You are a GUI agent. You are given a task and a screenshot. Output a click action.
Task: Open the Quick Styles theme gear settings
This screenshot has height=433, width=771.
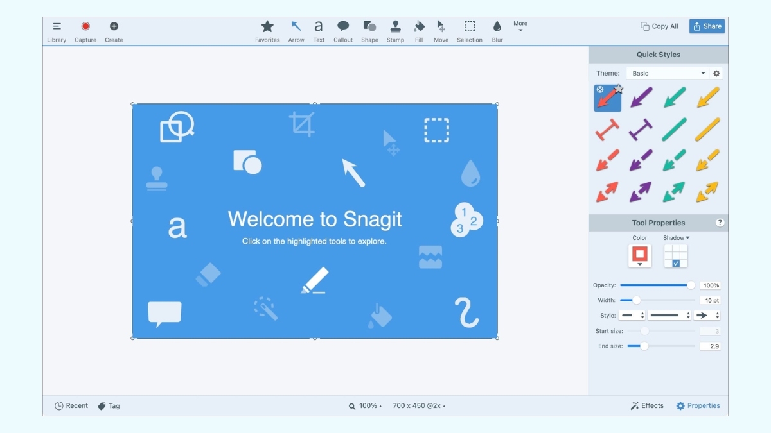[x=717, y=73]
